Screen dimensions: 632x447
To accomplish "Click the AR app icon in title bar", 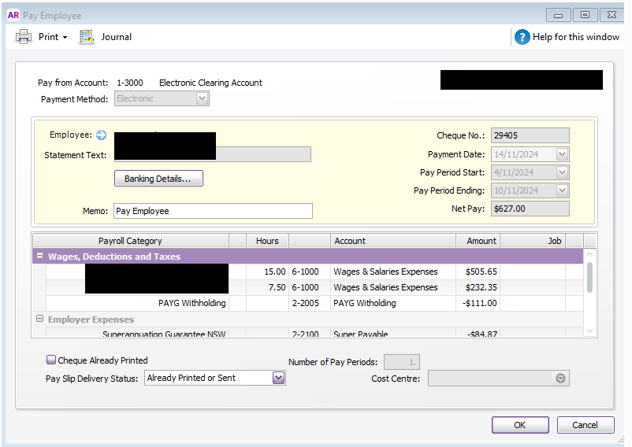I will point(13,15).
